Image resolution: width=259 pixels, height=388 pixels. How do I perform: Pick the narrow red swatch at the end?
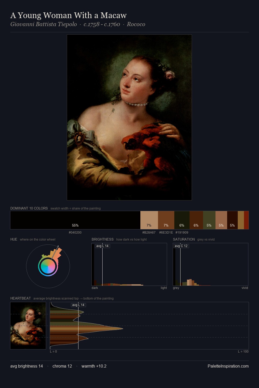tap(246, 220)
